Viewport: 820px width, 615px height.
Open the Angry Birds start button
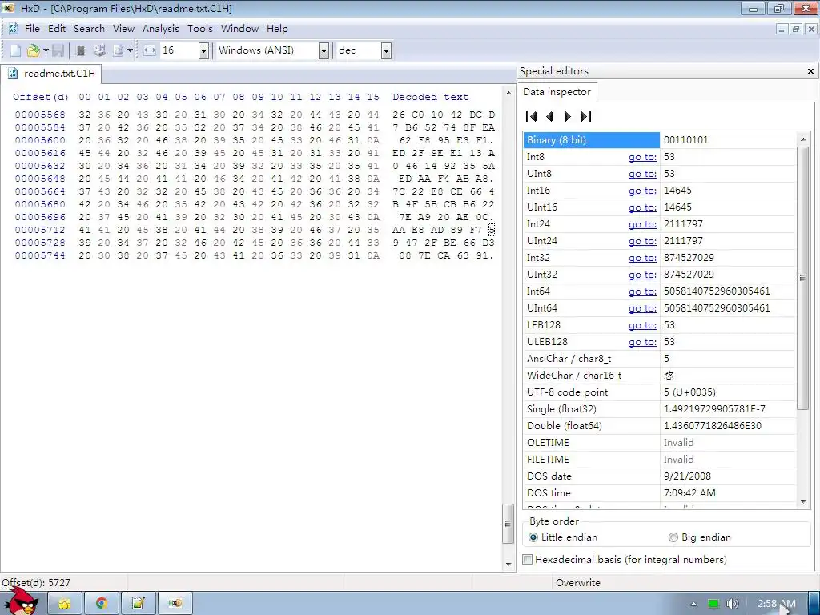point(21,601)
